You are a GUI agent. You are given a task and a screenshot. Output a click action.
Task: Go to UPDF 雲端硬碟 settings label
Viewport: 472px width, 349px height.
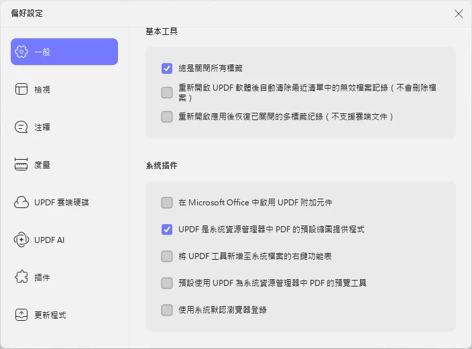click(62, 202)
